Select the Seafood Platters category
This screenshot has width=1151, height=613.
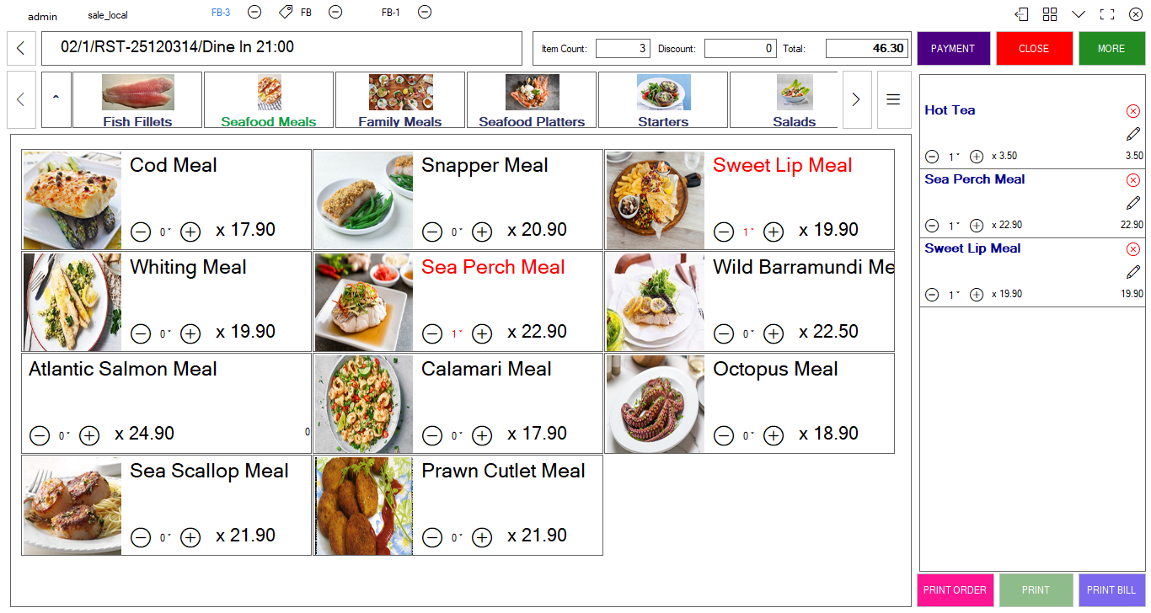tap(532, 100)
